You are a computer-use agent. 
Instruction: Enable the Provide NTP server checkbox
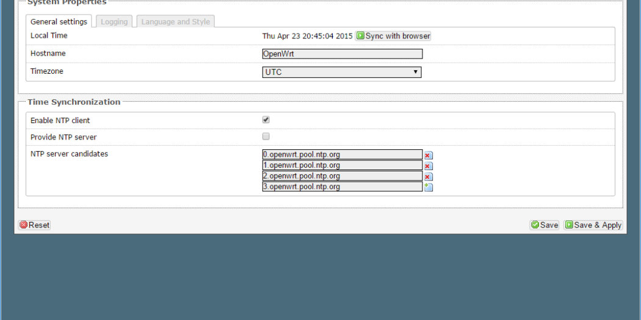pos(266,137)
